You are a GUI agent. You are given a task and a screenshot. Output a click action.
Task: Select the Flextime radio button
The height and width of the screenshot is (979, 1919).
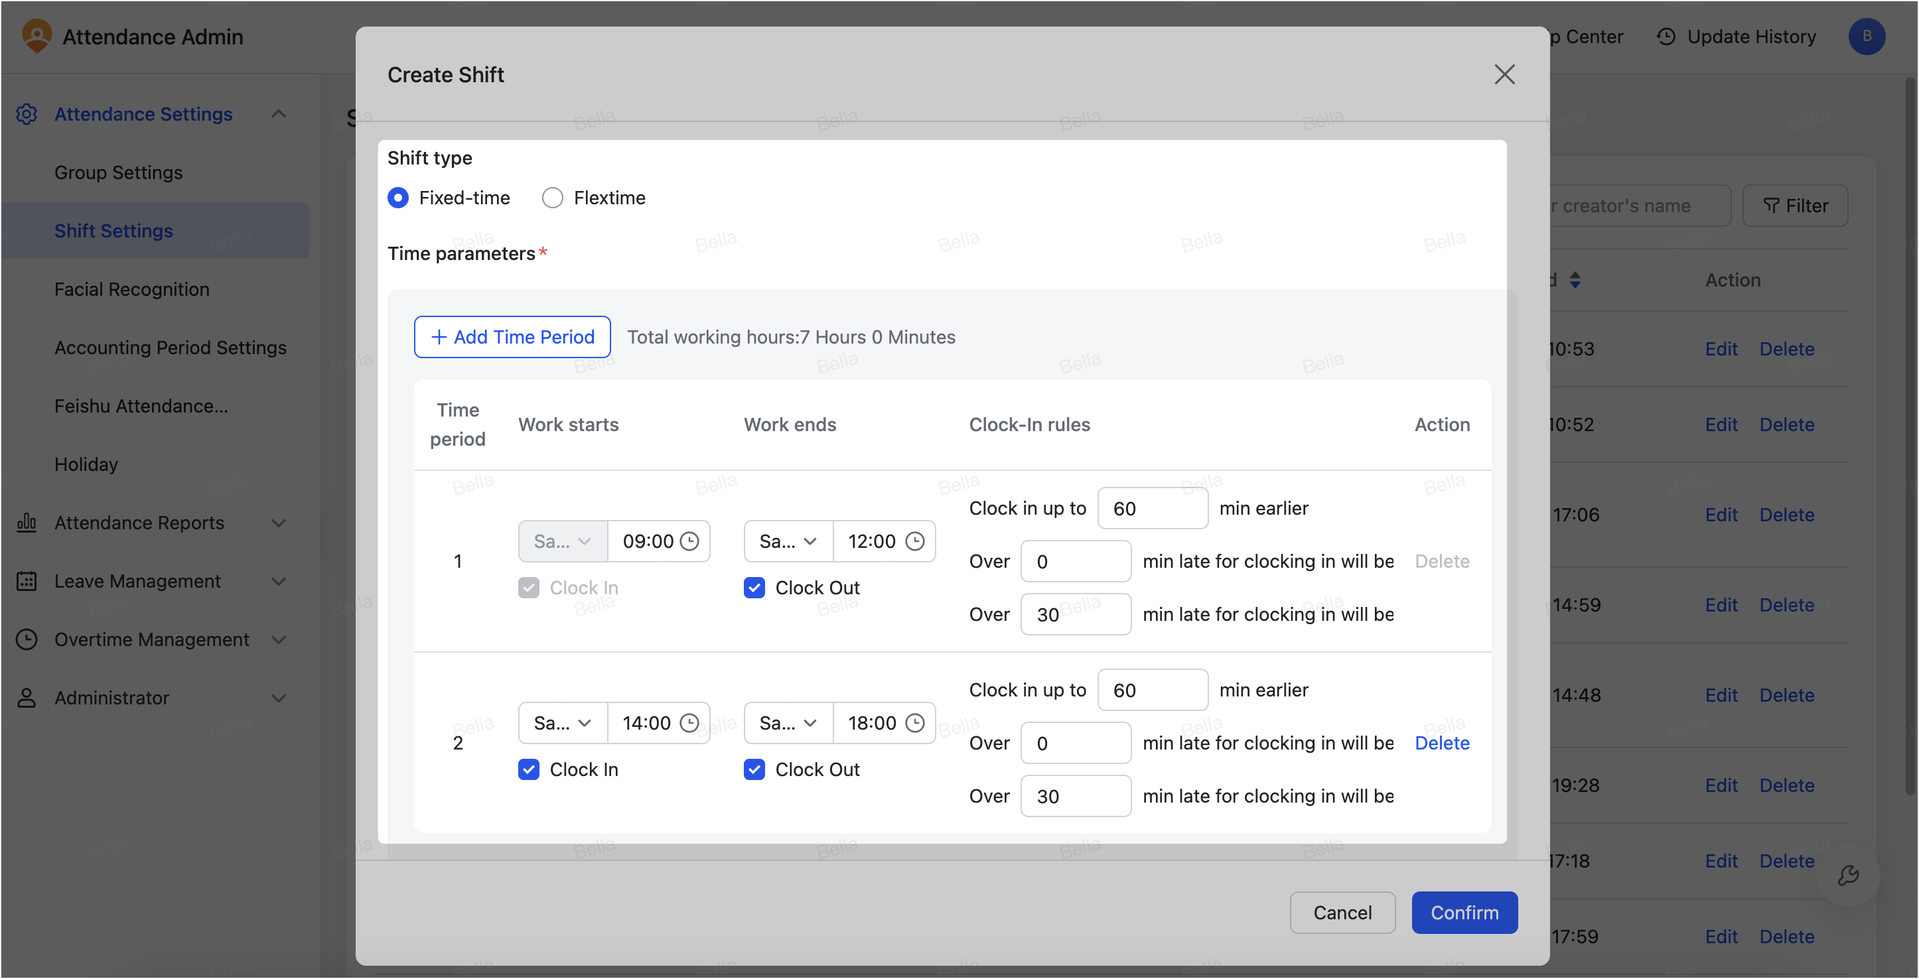[552, 197]
